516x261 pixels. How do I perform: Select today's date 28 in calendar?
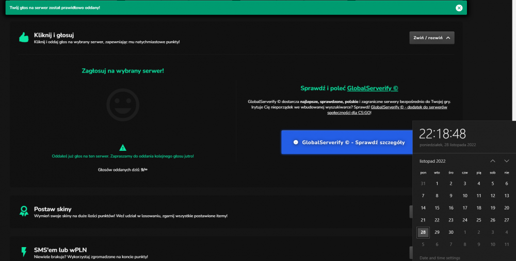pos(423,232)
